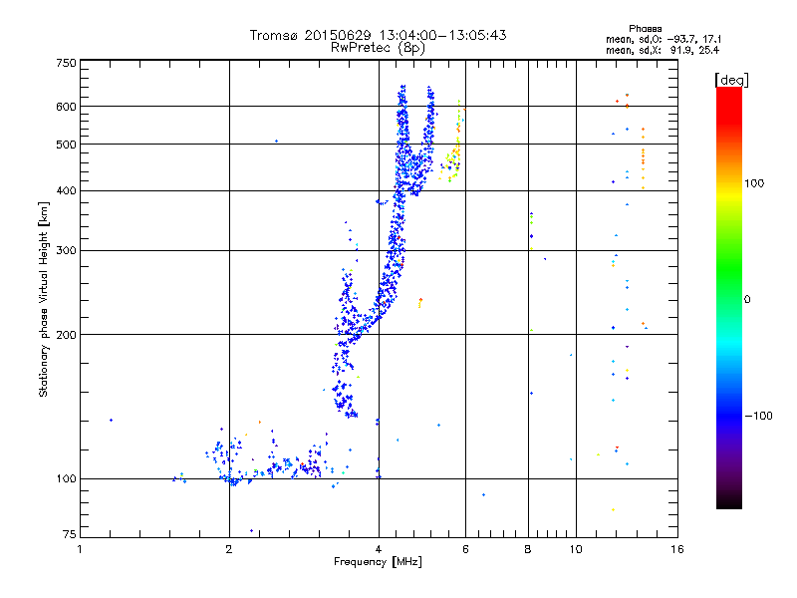The height and width of the screenshot is (598, 797).
Task: Click the '200' height tick label
Action: (x=66, y=335)
